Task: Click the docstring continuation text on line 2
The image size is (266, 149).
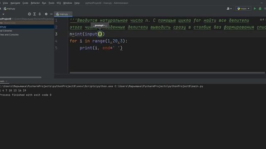Action: tap(168, 27)
